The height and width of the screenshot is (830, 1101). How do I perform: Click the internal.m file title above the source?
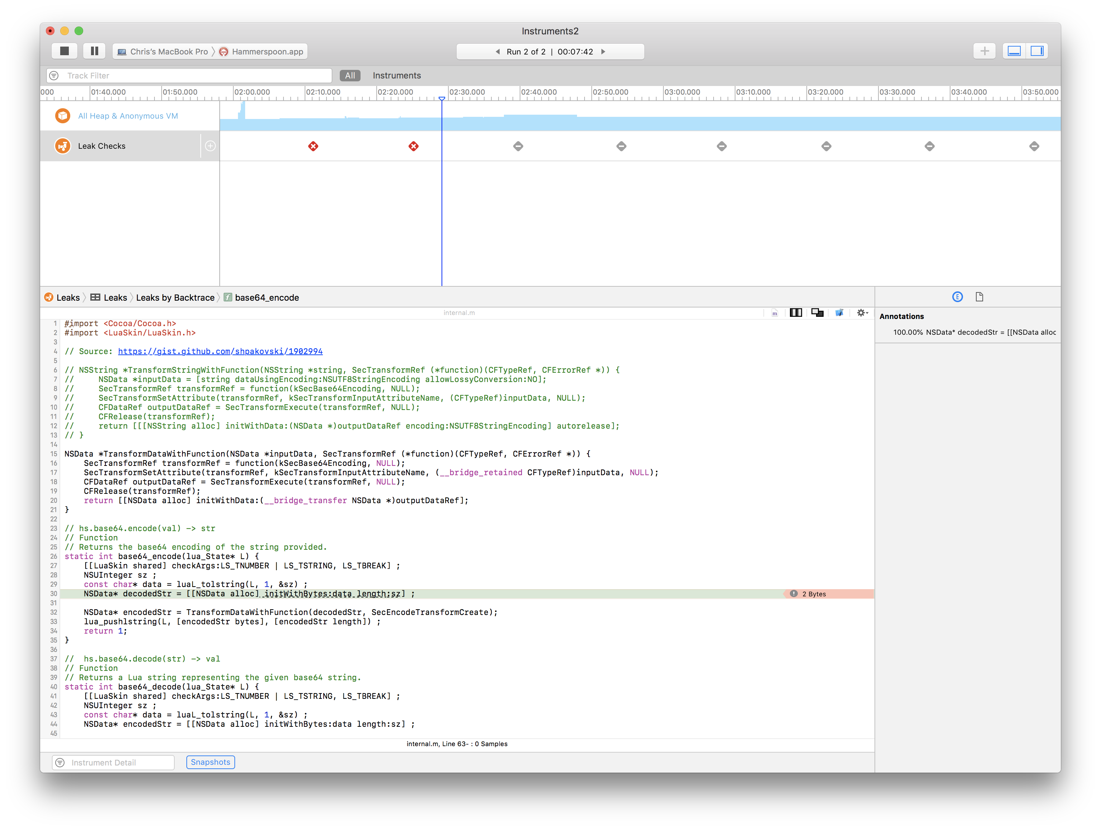(x=459, y=313)
